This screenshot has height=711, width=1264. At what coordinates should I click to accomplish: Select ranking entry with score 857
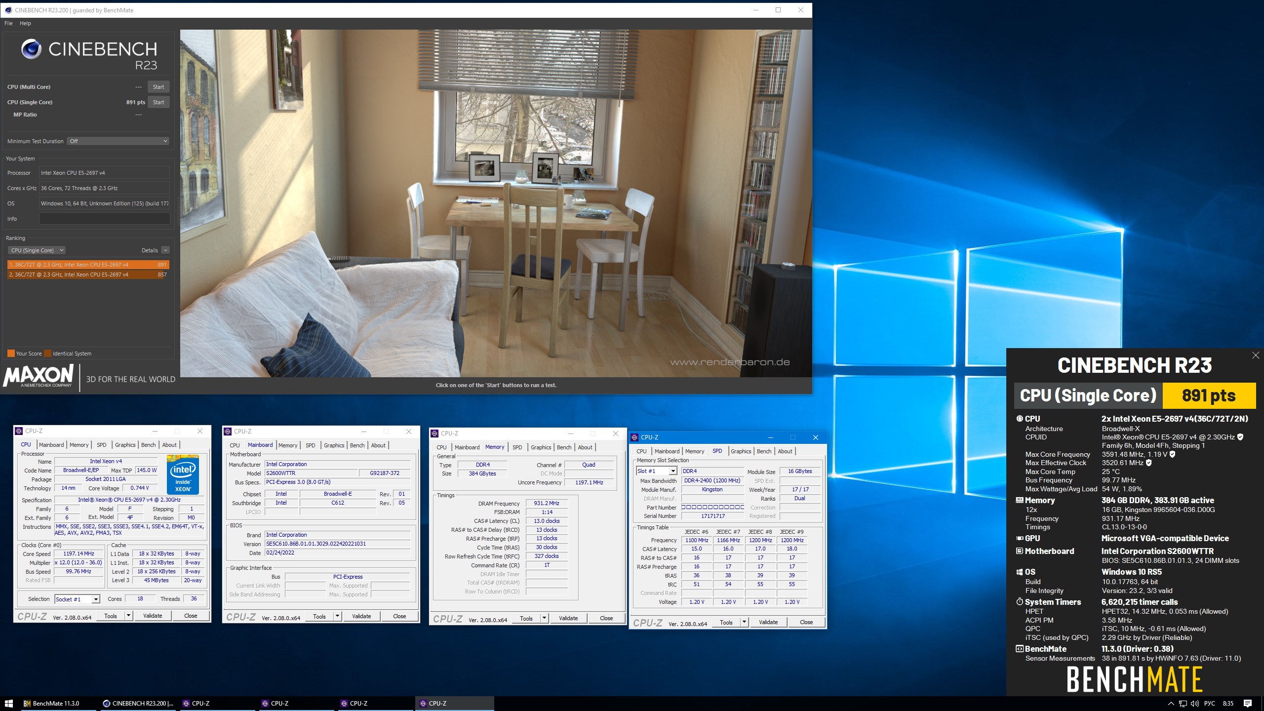(x=88, y=275)
